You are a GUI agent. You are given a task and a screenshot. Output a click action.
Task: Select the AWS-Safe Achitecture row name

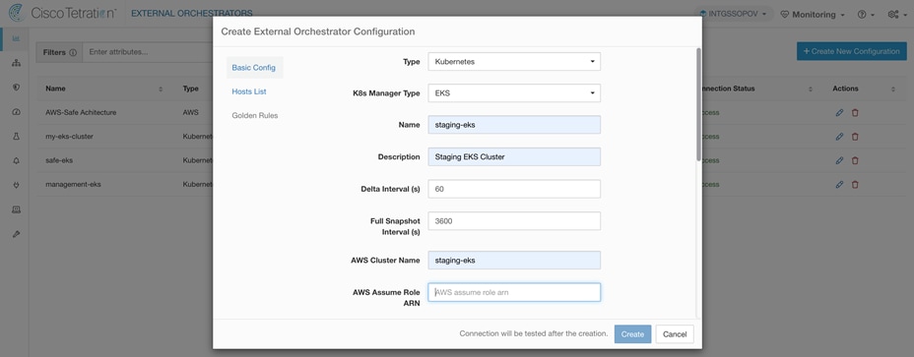tap(81, 112)
